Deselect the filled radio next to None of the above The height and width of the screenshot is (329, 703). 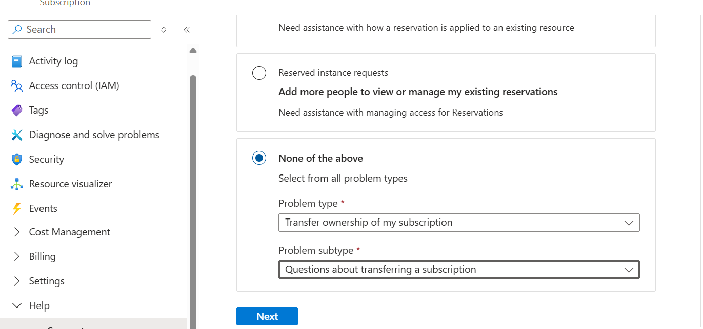pos(259,158)
